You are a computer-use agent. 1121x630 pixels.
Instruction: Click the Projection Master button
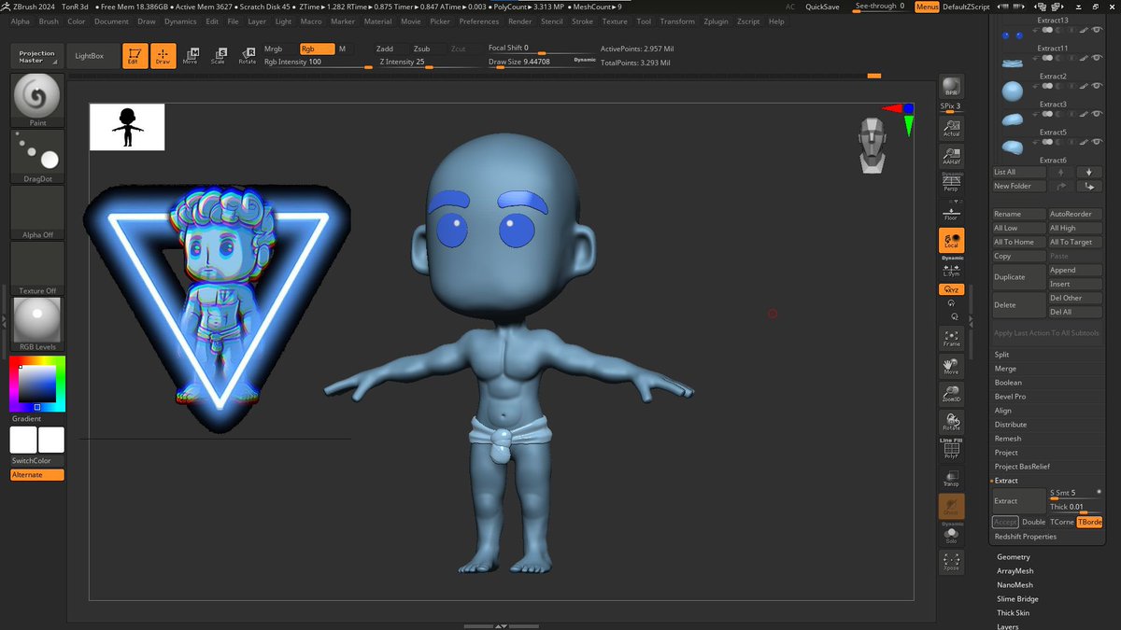coord(37,56)
